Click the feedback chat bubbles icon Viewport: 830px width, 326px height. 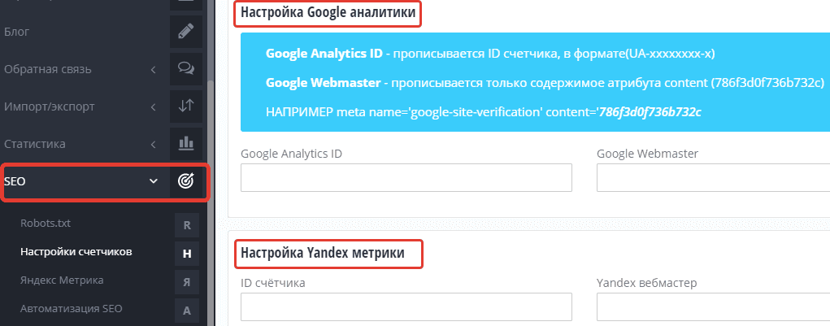[x=186, y=69]
